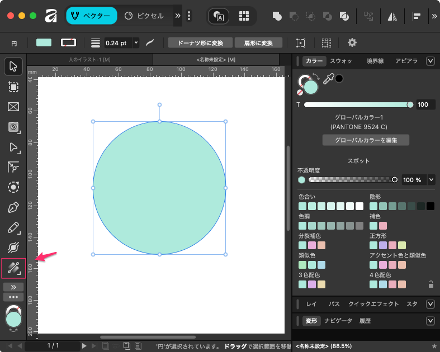Open the gear settings icon in toolbar
Image resolution: width=440 pixels, height=352 pixels.
[x=352, y=42]
